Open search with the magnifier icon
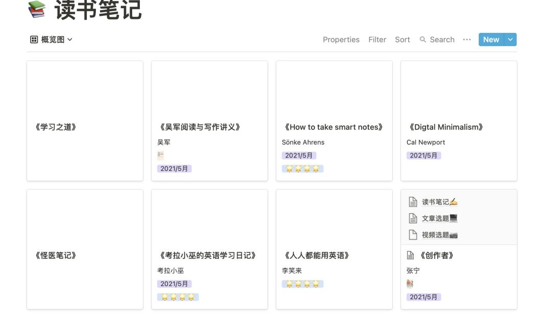 [x=423, y=39]
